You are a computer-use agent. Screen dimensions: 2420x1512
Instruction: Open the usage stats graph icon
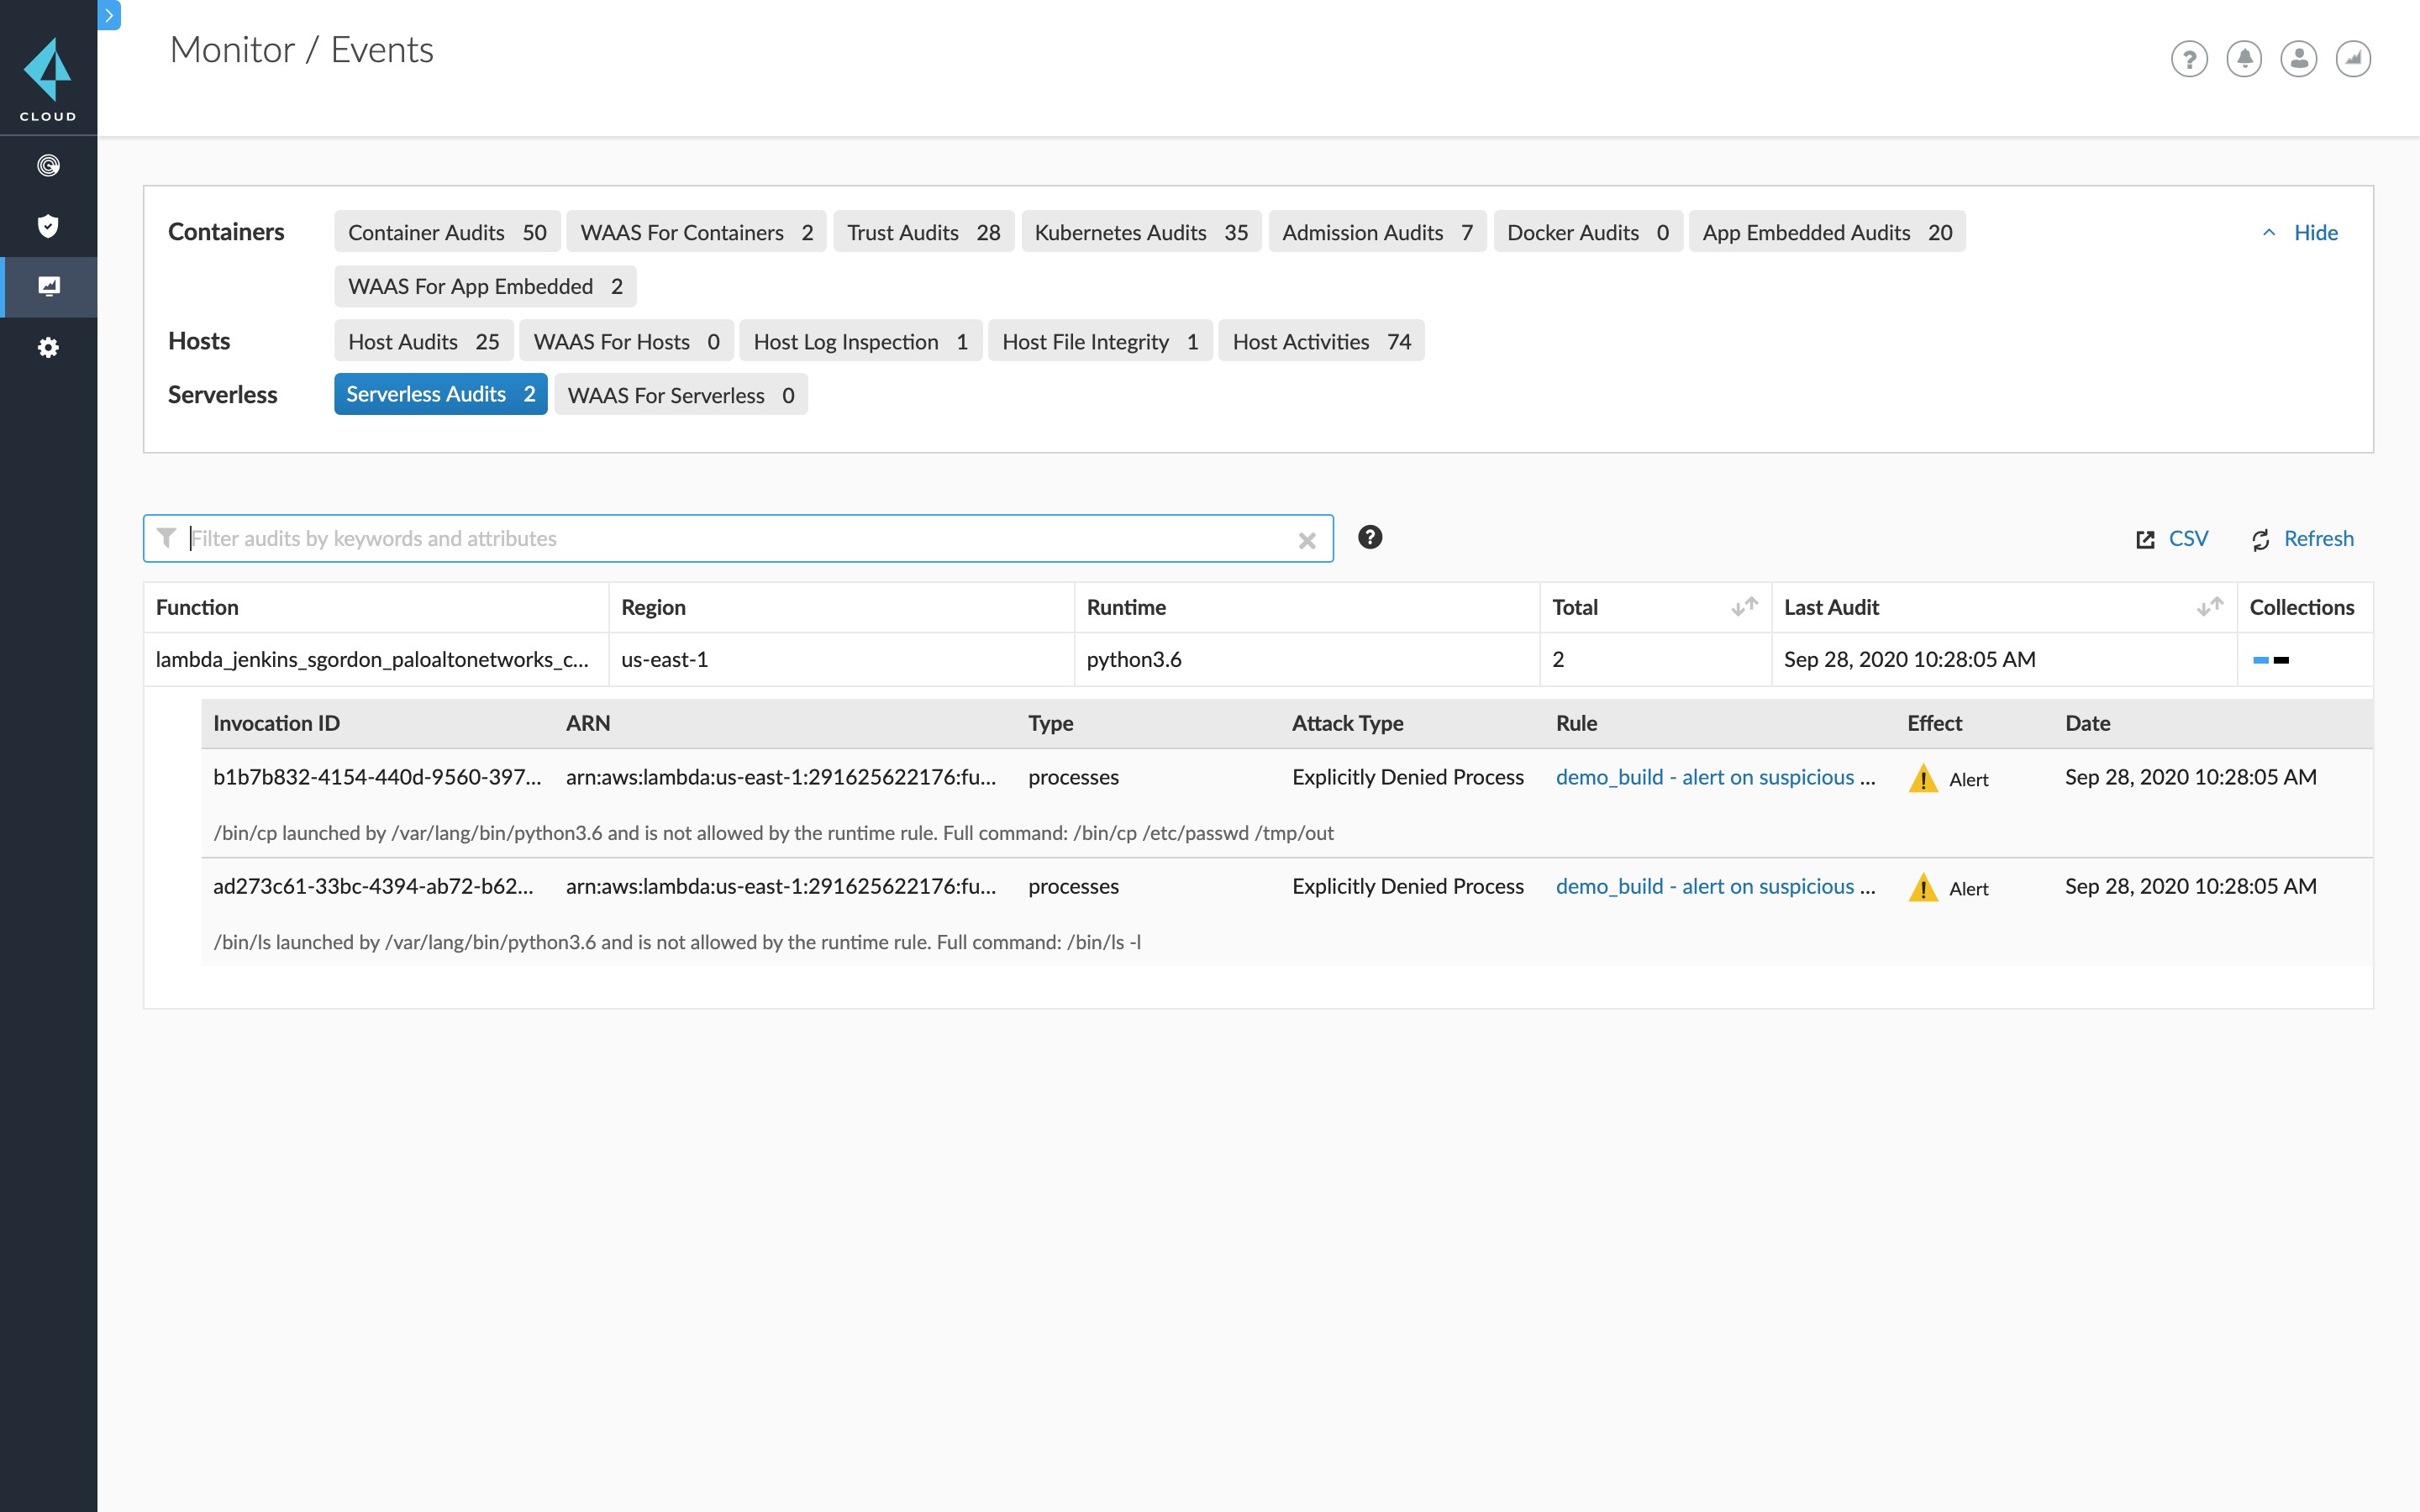point(2353,59)
